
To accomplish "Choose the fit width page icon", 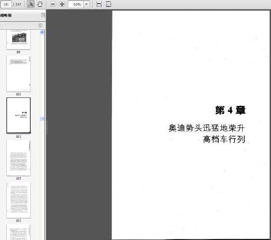I will (x=99, y=4).
